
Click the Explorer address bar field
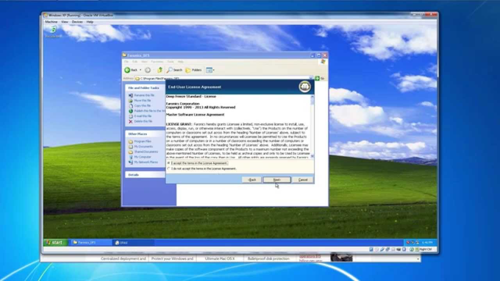[x=224, y=78]
